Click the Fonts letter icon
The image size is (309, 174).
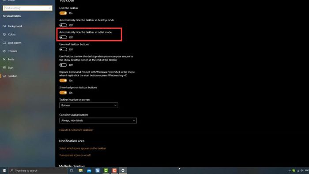pos(4,59)
